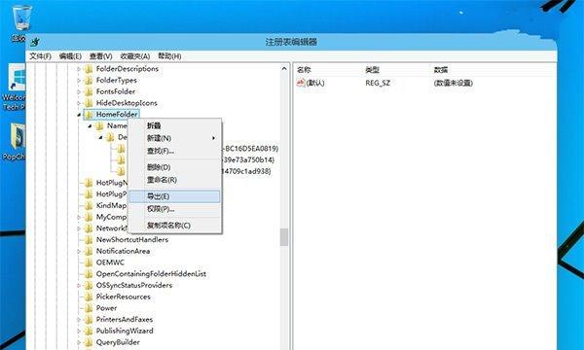This screenshot has height=350, width=584.
Task: Expand the PrintersAndFaxes key arrow
Action: pos(79,320)
